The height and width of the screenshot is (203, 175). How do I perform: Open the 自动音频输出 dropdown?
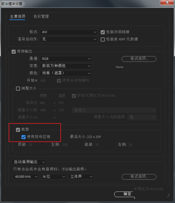coord(29,162)
